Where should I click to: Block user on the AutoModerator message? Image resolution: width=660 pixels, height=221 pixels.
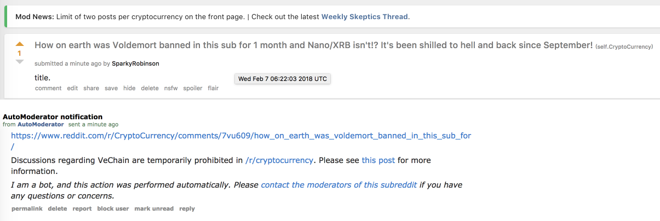(x=113, y=208)
